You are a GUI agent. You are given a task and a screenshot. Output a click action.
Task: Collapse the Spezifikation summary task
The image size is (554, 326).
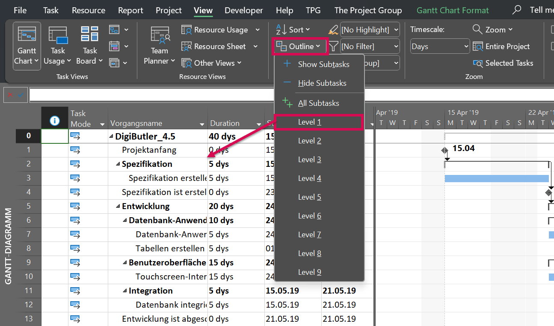coord(118,164)
